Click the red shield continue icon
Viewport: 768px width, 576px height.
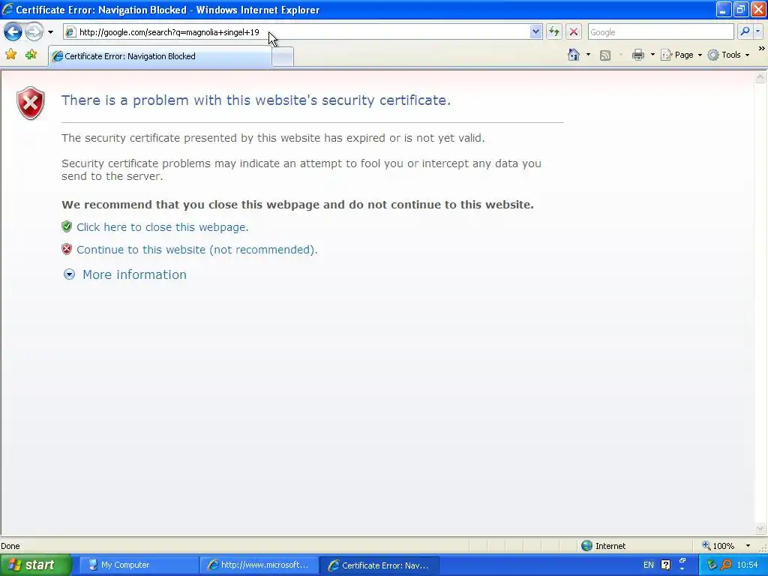click(x=67, y=249)
